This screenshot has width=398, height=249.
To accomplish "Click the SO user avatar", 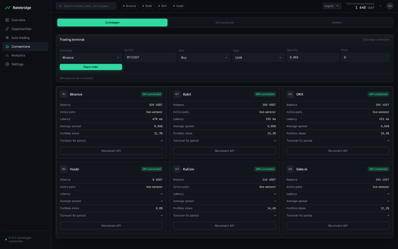I will click(x=390, y=6).
